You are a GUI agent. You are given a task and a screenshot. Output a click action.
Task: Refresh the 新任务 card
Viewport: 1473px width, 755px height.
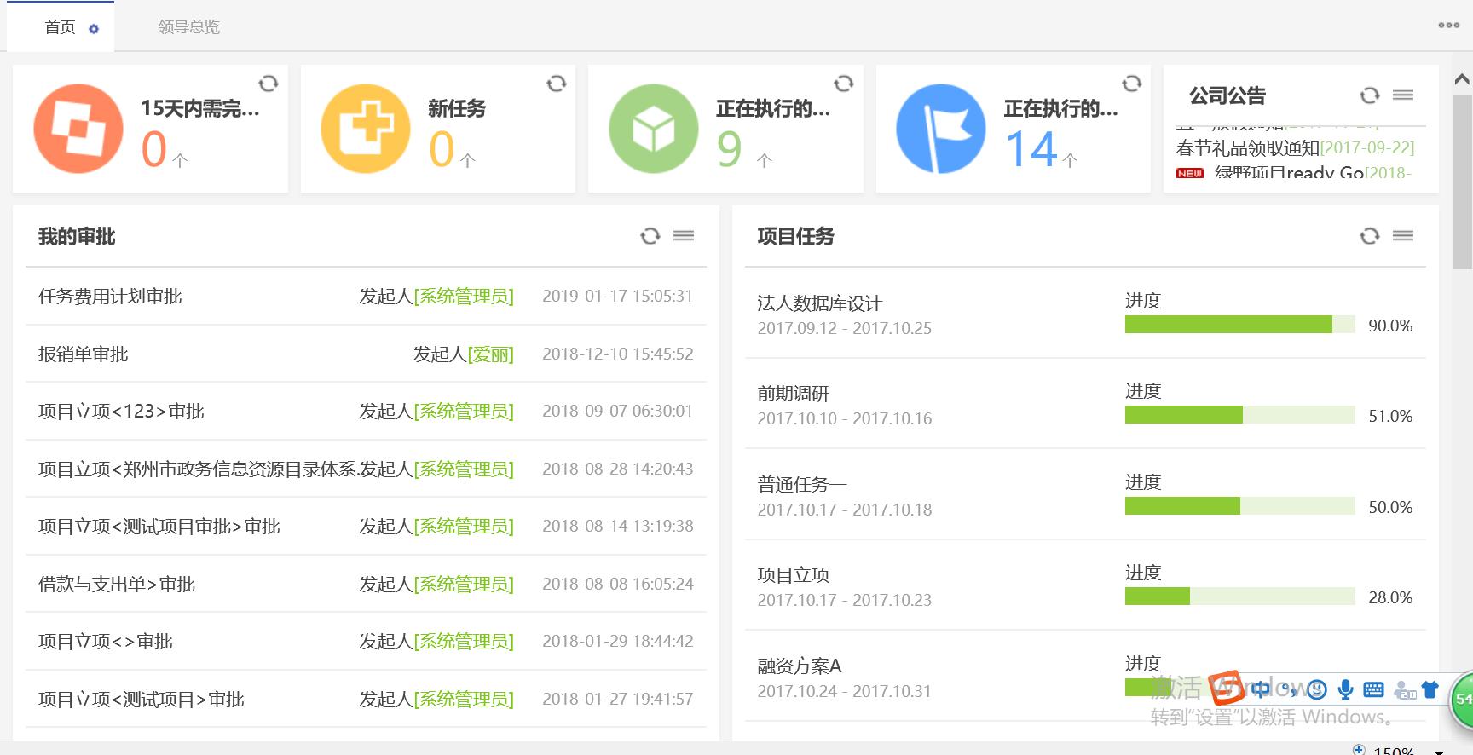coord(557,84)
